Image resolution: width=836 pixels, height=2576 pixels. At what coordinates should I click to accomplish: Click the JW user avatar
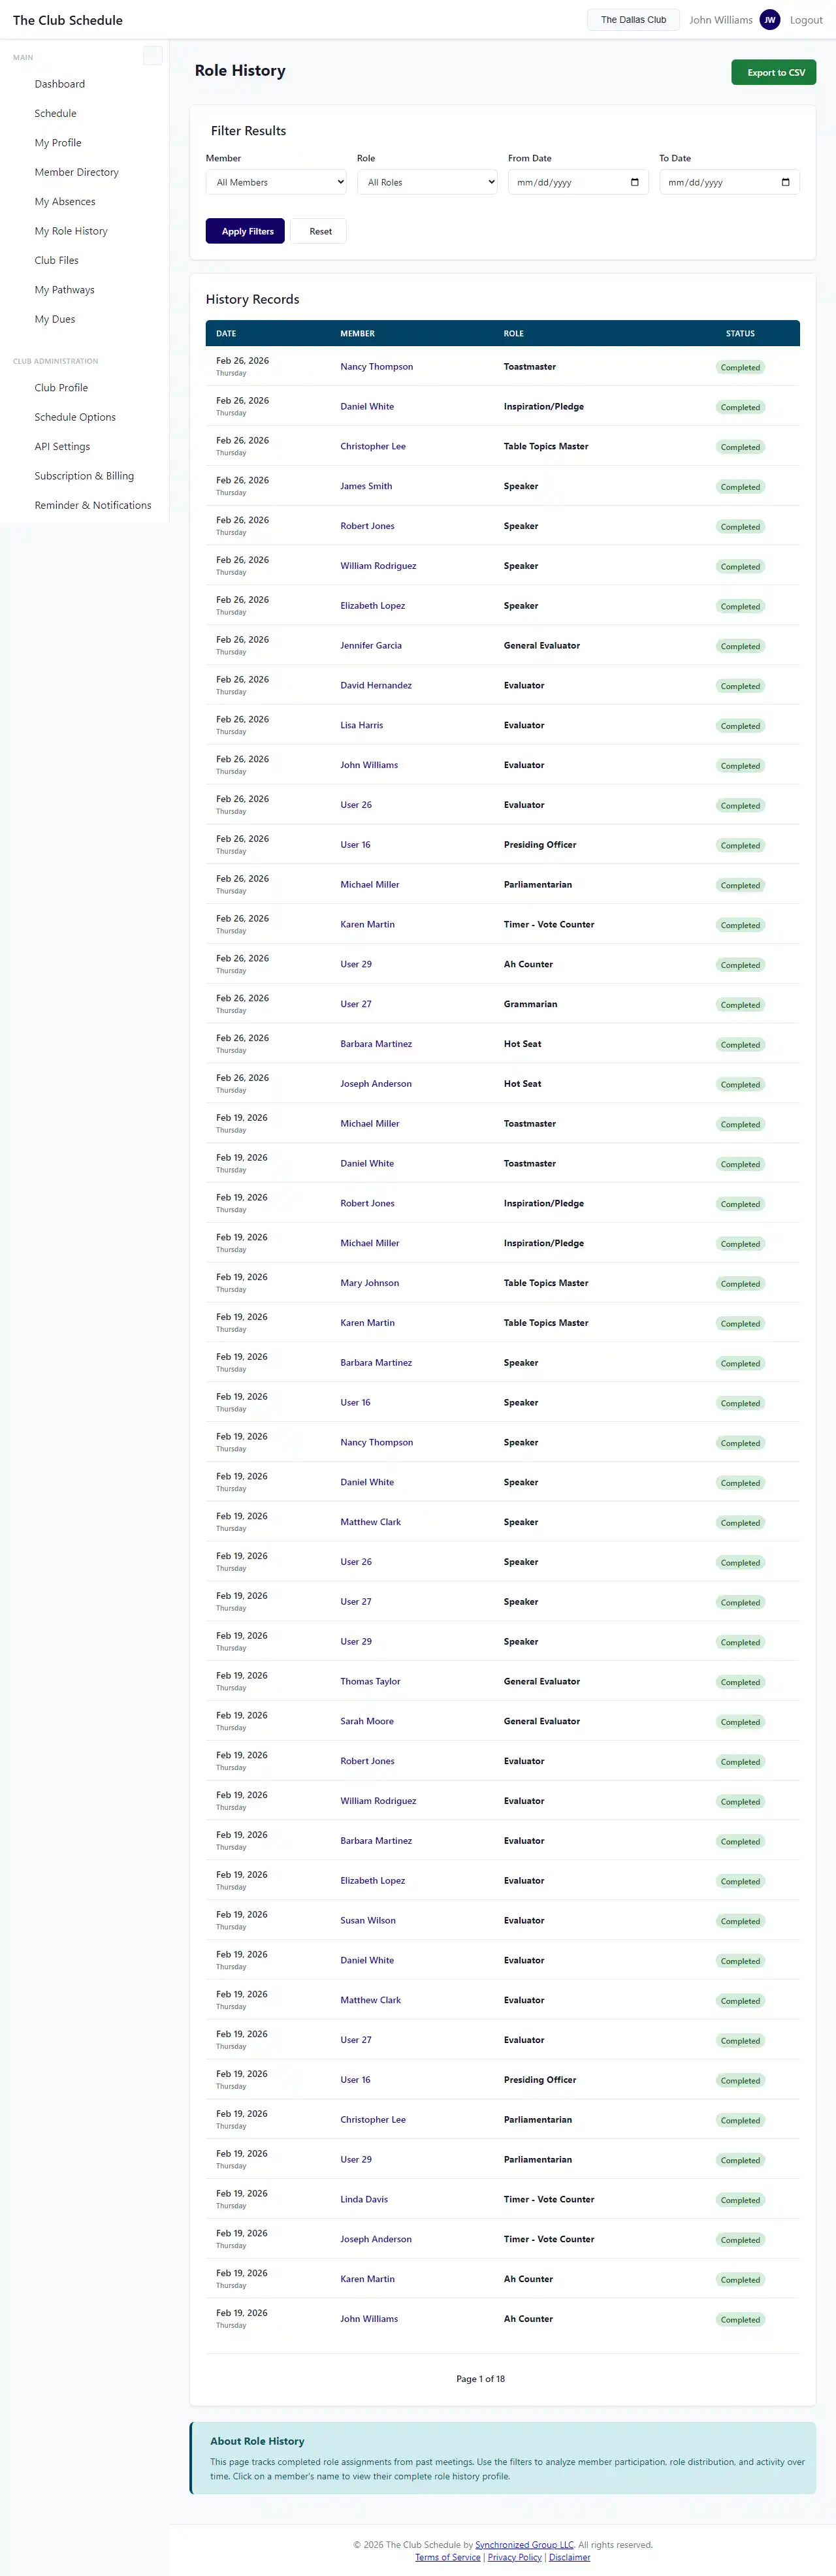click(x=769, y=20)
